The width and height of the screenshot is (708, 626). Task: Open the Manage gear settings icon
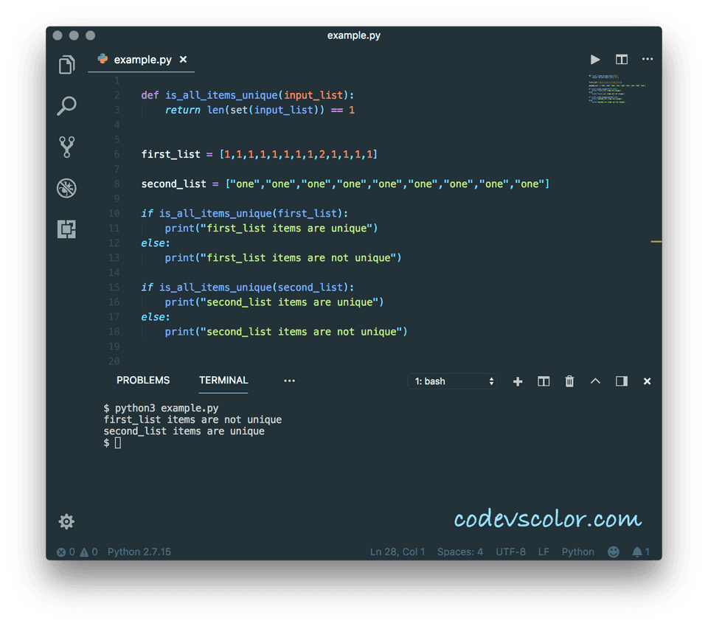66,521
